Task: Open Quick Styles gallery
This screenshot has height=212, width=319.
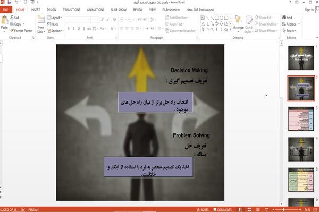Action: tap(249, 24)
